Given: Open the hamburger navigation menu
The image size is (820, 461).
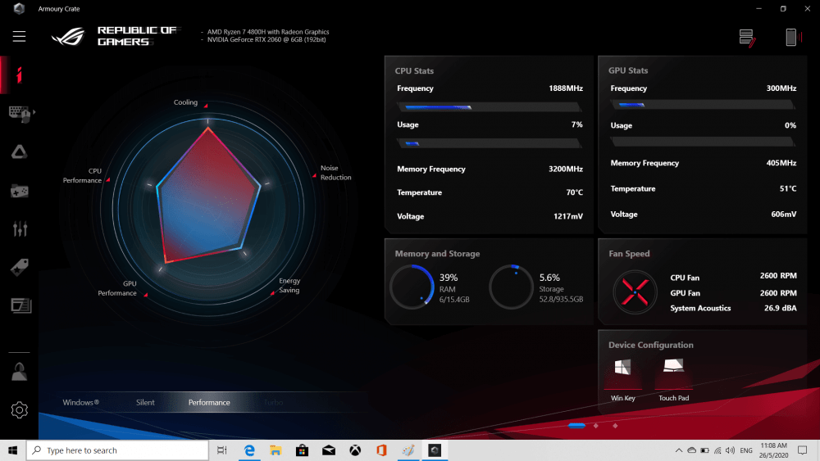Looking at the screenshot, I should click(x=20, y=36).
